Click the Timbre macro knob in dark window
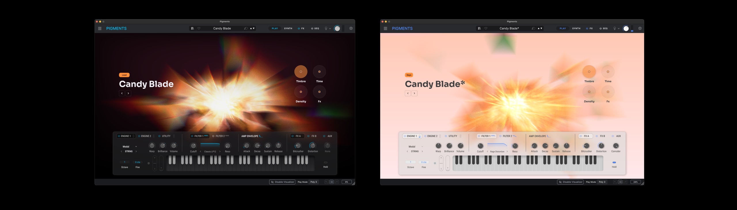The image size is (737, 210). click(301, 72)
